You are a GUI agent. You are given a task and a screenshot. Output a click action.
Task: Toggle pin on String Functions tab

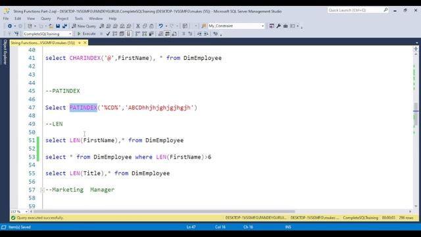click(80, 43)
